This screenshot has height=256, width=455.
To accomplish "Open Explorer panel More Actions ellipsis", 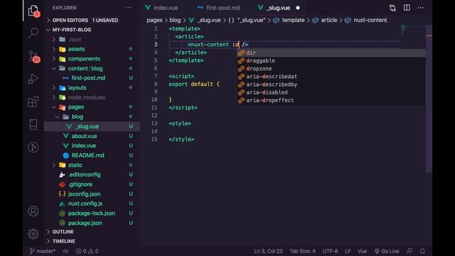I will coord(128,8).
